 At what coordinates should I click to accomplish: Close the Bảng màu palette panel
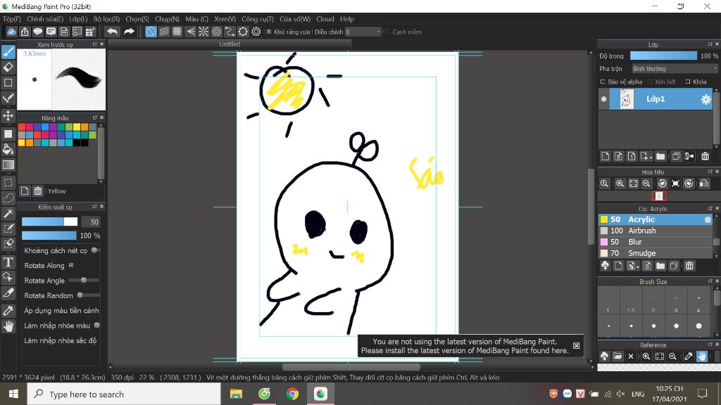pos(102,117)
